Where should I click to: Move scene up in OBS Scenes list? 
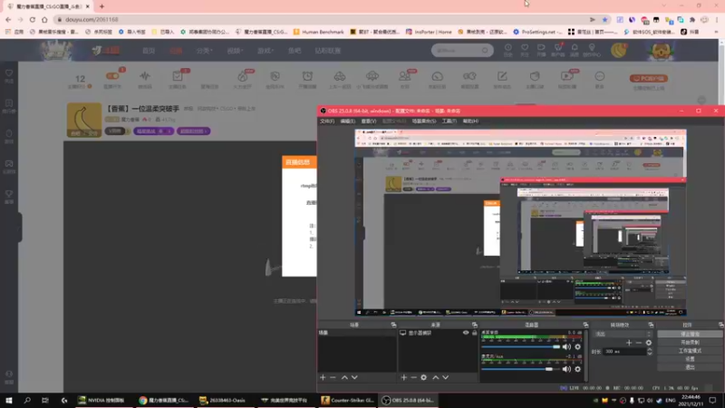pos(344,377)
